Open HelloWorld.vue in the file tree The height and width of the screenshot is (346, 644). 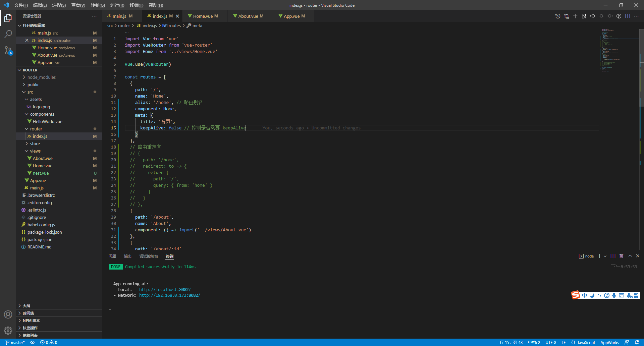click(x=59, y=122)
